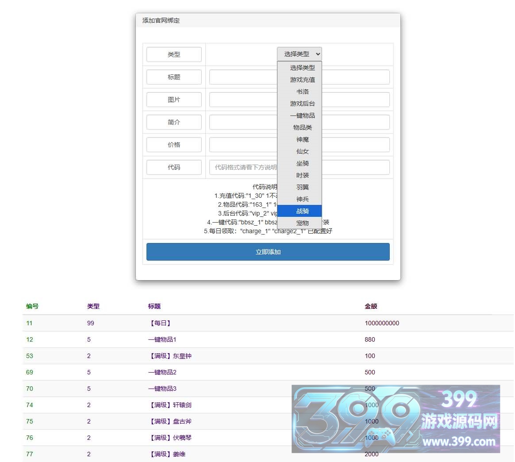Click the 类型 table column header
Image resolution: width=515 pixels, height=462 pixels.
pos(93,306)
